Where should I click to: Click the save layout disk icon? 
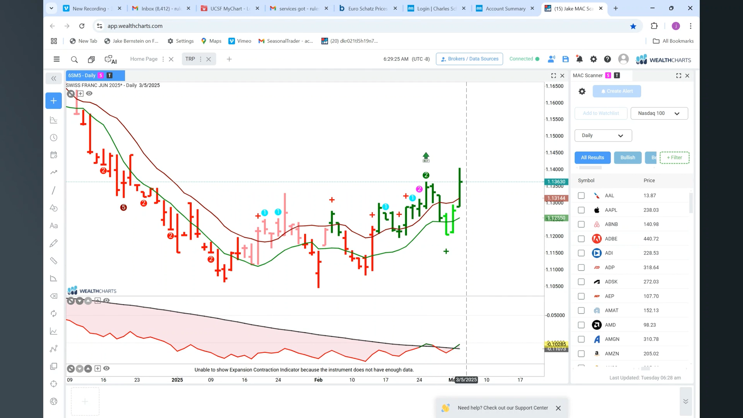[x=565, y=59]
